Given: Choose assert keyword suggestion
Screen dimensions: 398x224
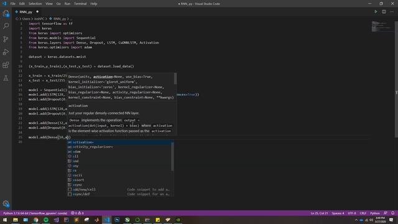Looking at the screenshot, I should pos(120,180).
